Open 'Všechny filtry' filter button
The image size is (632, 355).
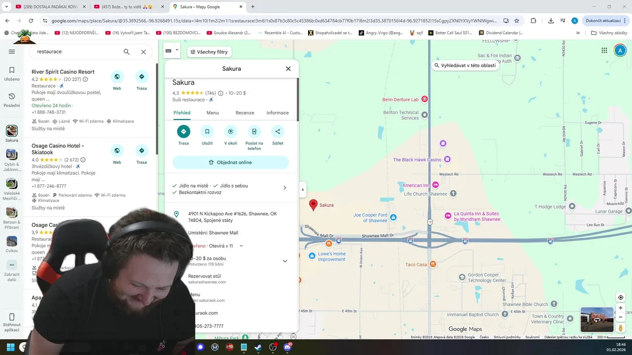click(x=210, y=52)
